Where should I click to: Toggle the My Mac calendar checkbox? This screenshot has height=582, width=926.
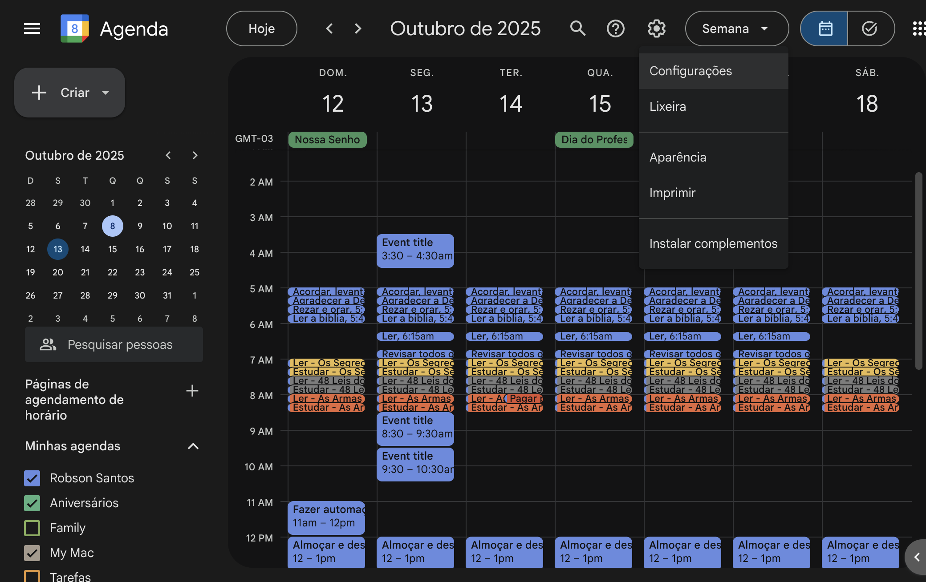click(x=32, y=553)
